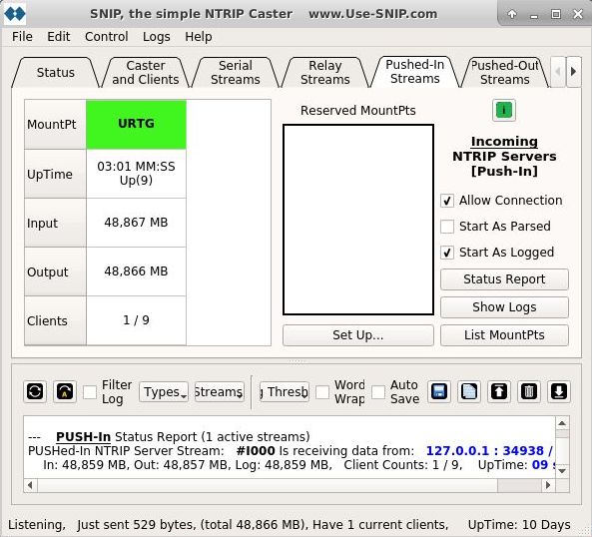Image resolution: width=592 pixels, height=537 pixels.
Task: Open the Logs menu
Action: tap(157, 37)
